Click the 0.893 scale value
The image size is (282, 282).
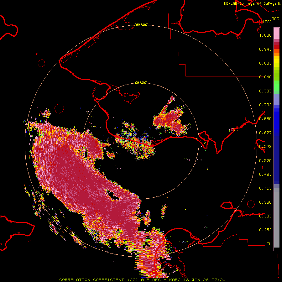pyautogui.click(x=265, y=63)
